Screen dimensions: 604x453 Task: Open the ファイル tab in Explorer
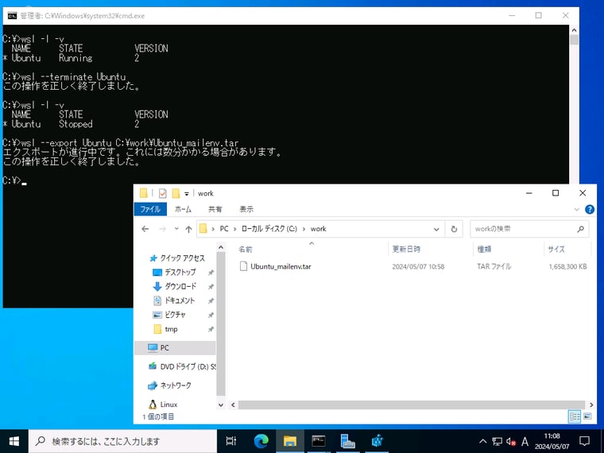[x=150, y=209]
